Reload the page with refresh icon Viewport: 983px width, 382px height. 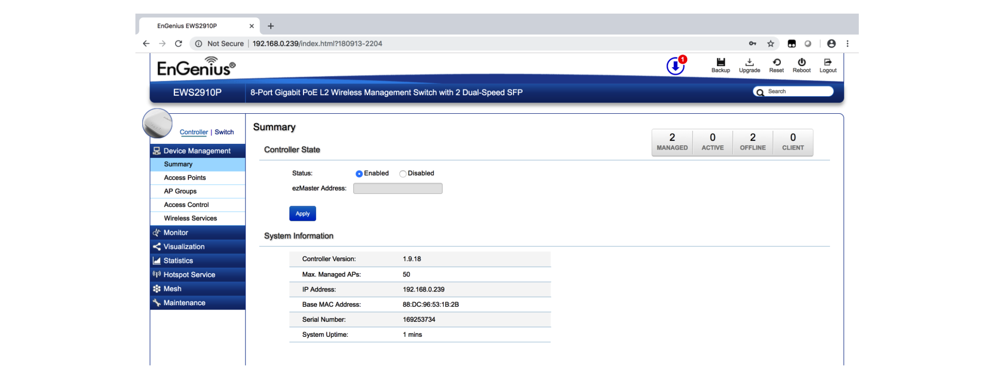point(179,44)
